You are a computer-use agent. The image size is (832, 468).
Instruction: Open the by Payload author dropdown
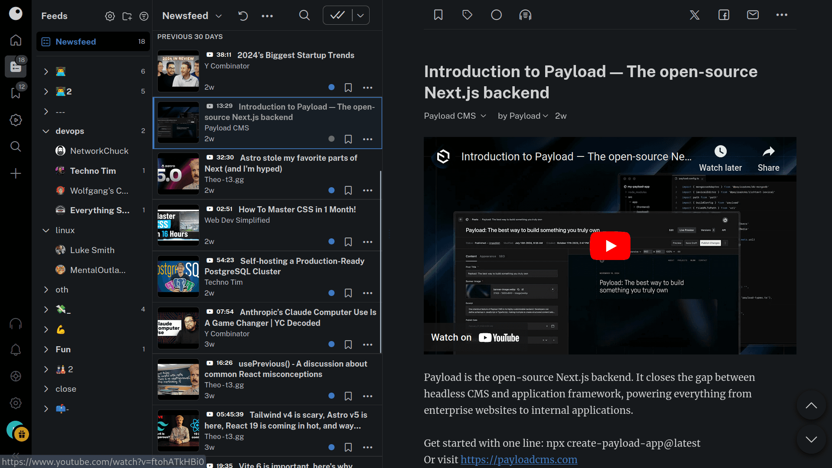point(523,116)
